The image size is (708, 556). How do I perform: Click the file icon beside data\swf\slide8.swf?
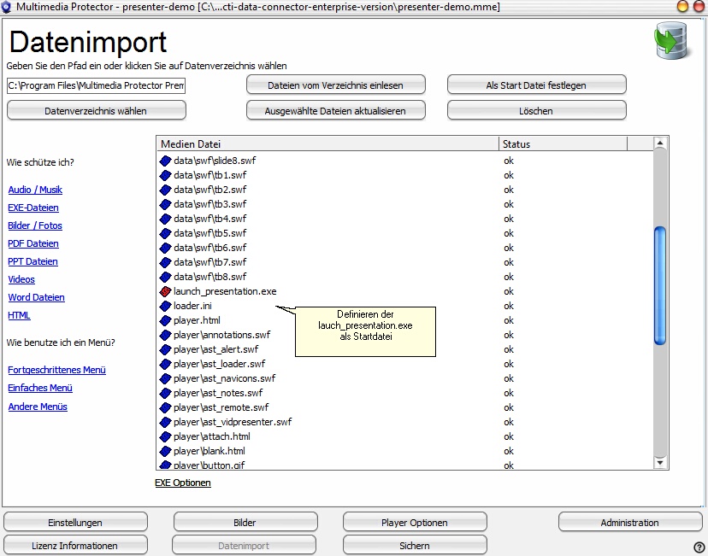[166, 161]
